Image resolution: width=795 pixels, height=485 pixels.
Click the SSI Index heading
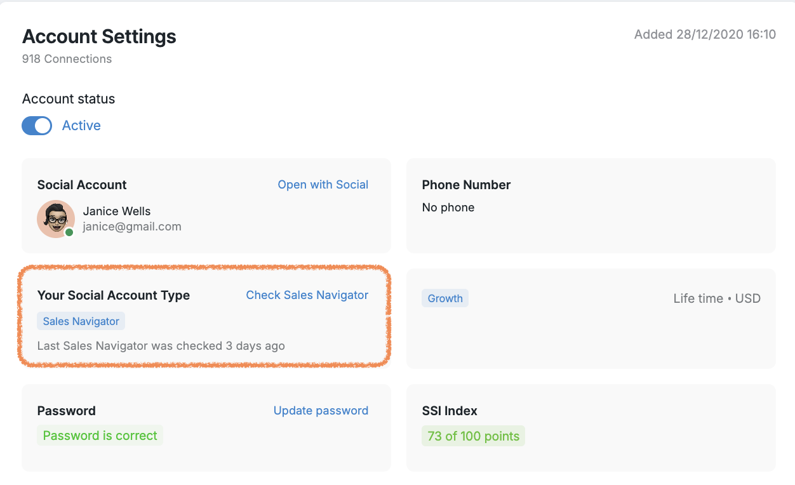(x=450, y=411)
